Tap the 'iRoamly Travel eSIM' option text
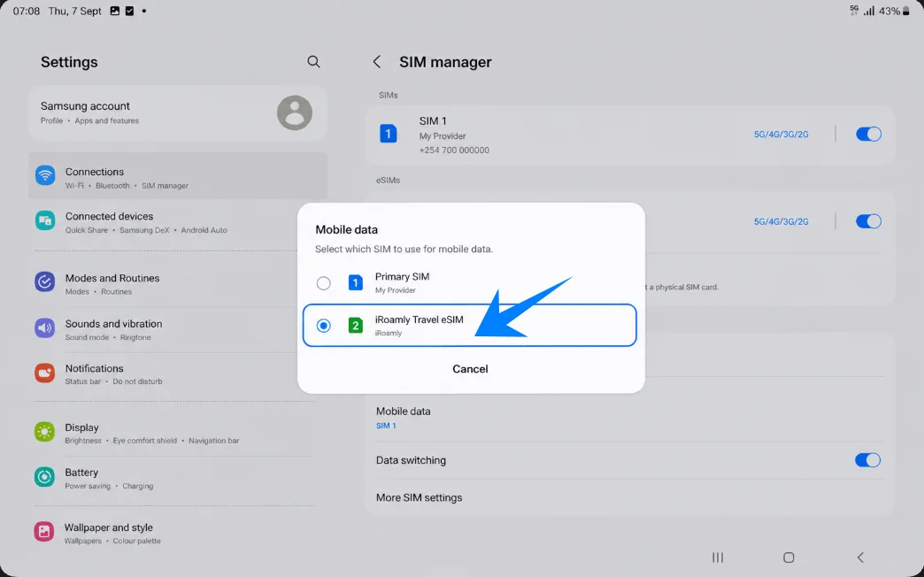 (x=419, y=319)
